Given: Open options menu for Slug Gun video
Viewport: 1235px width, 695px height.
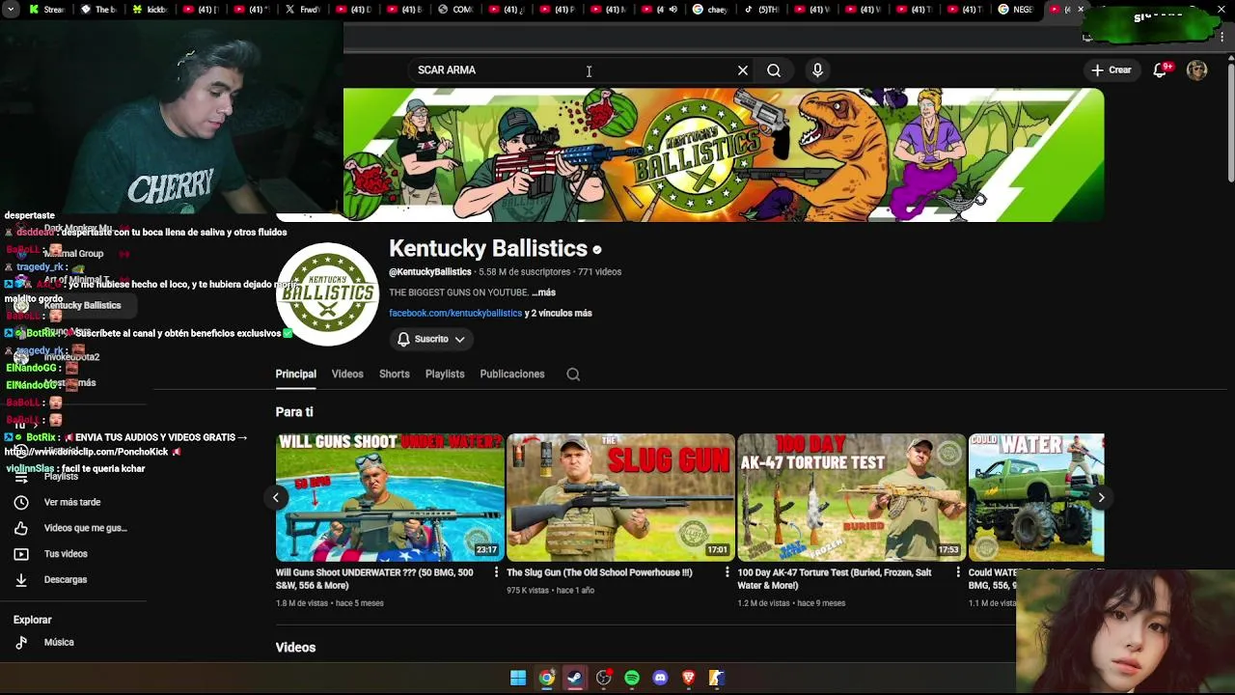Looking at the screenshot, I should click(727, 572).
